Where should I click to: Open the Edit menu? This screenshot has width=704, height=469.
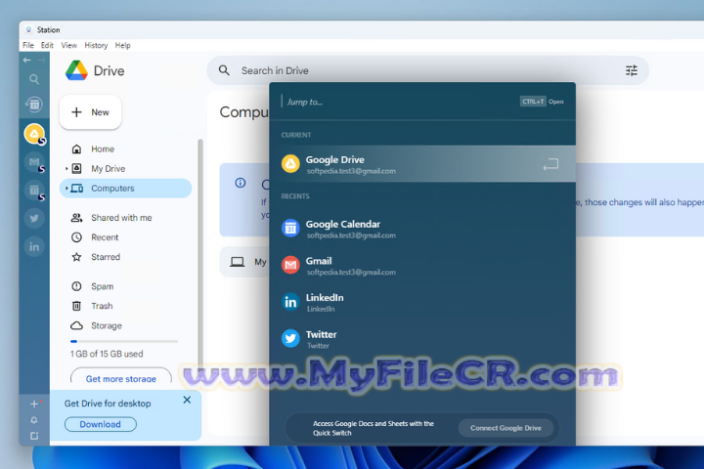click(x=47, y=45)
